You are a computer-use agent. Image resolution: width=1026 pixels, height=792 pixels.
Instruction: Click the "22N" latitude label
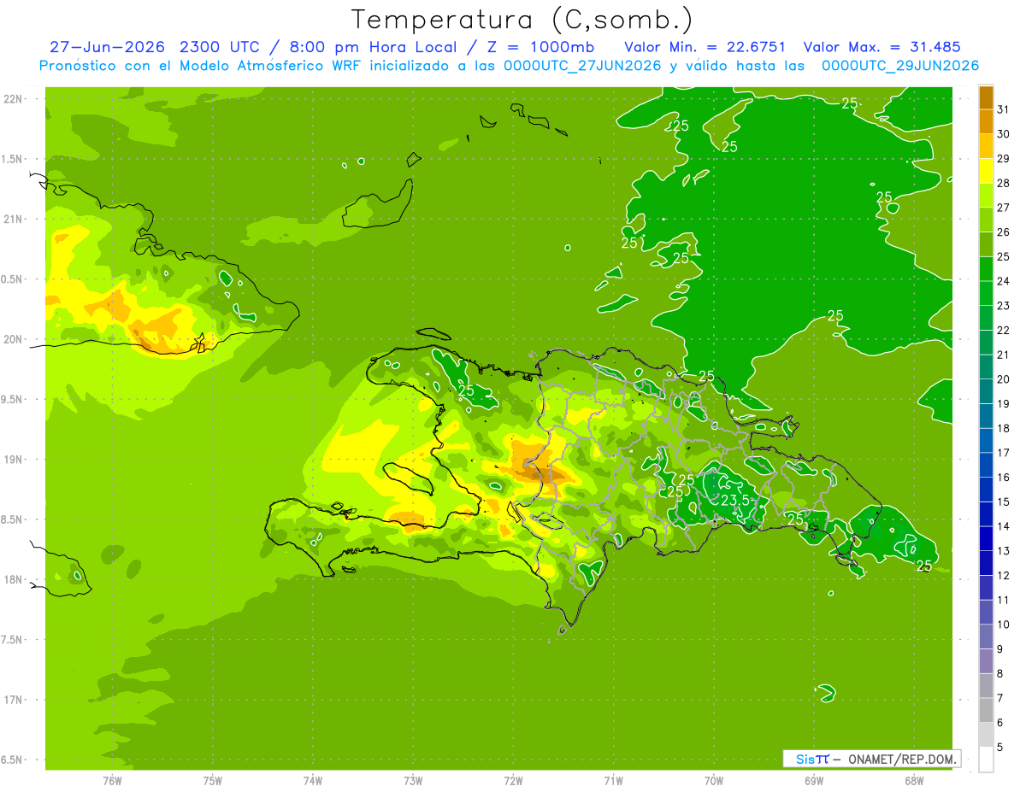[x=15, y=99]
